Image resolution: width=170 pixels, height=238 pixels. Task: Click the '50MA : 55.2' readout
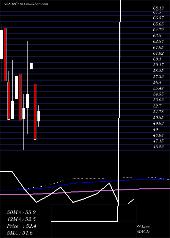tap(21, 213)
